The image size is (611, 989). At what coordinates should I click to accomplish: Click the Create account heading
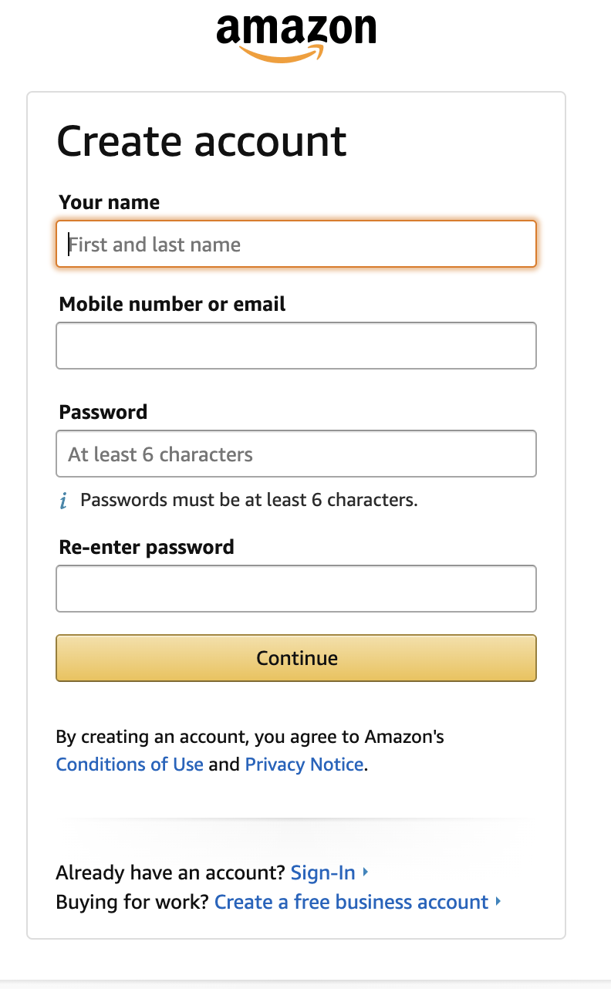(x=201, y=141)
